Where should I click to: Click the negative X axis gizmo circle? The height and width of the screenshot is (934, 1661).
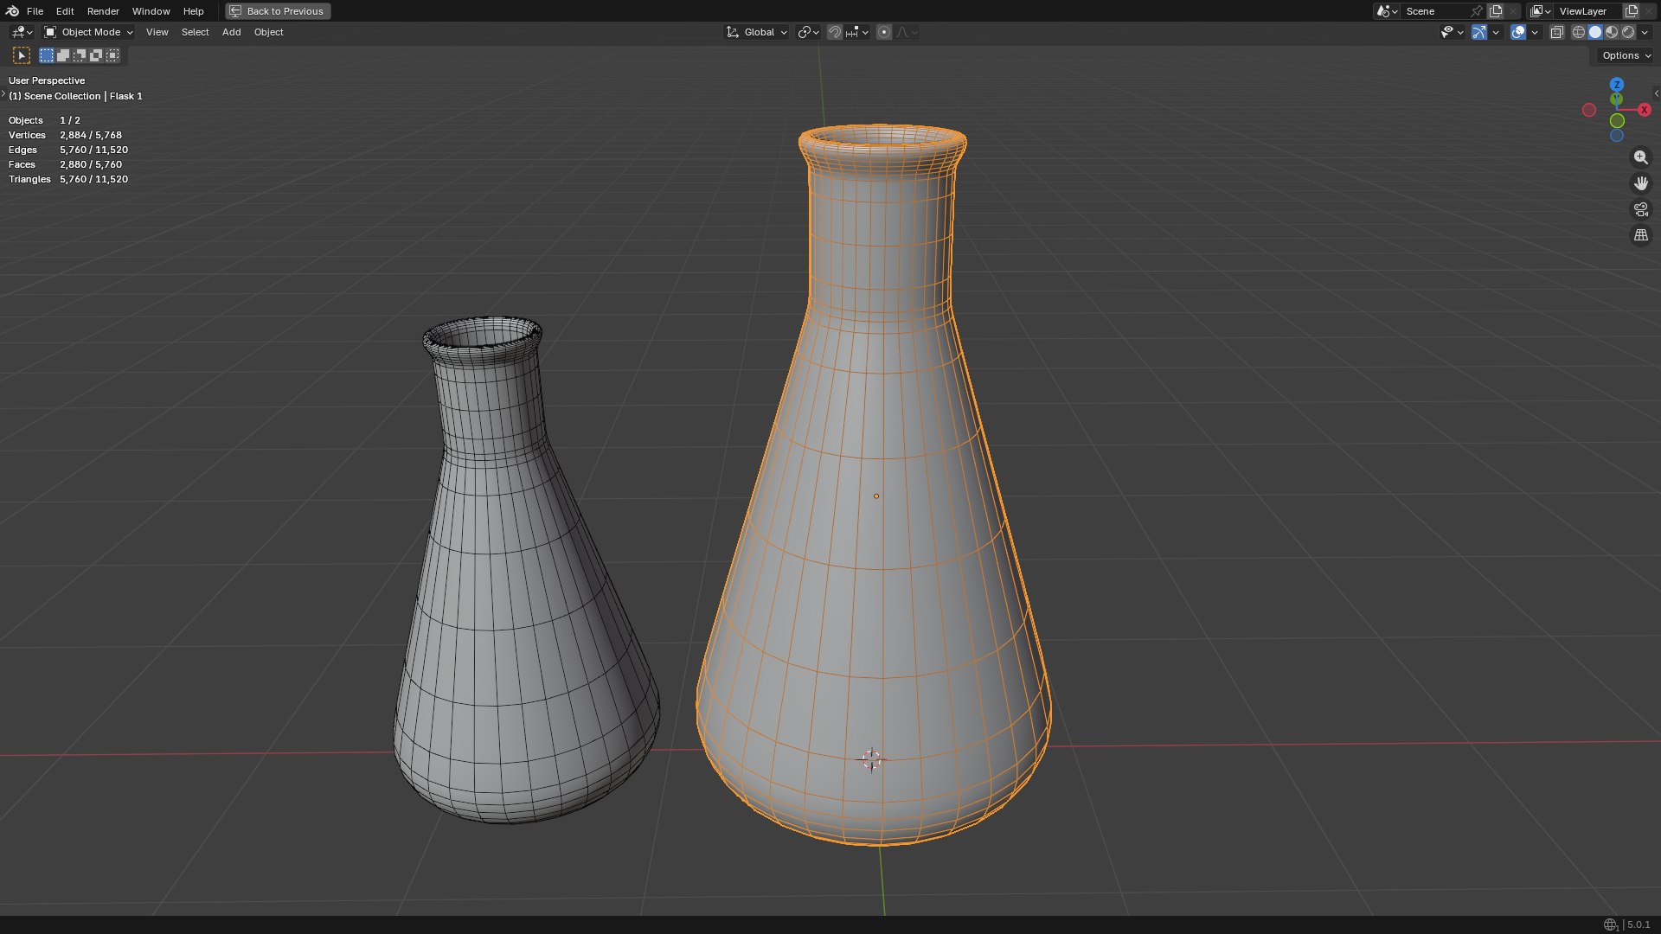pos(1589,110)
